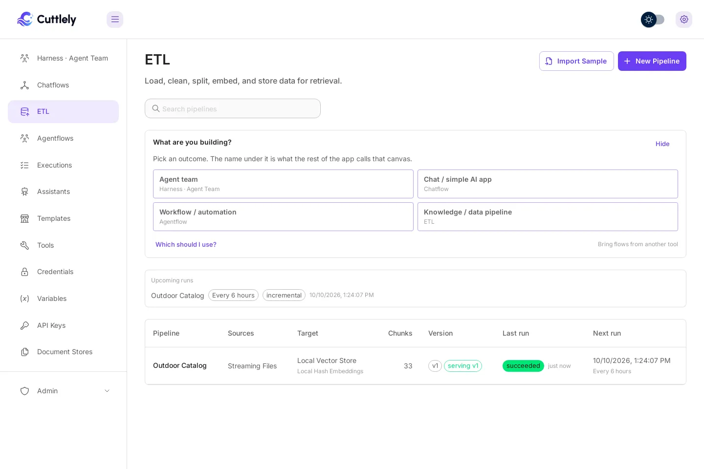Screen dimensions: 704x469
Task: Choose the Chat / simple AI app card
Action: [548, 184]
